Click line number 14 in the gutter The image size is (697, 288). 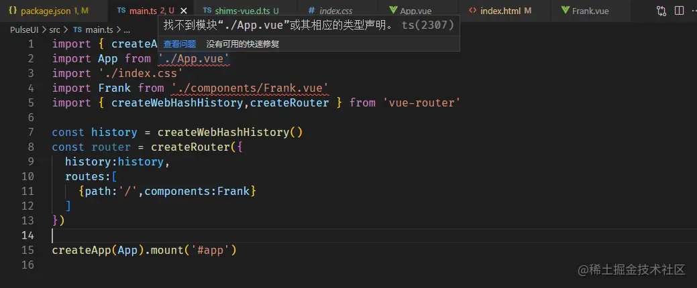pyautogui.click(x=28, y=235)
